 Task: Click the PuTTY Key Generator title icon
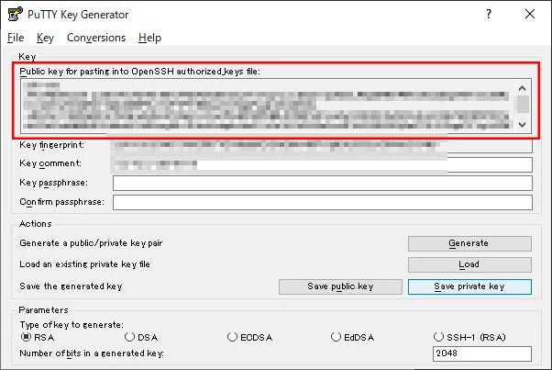pyautogui.click(x=16, y=14)
